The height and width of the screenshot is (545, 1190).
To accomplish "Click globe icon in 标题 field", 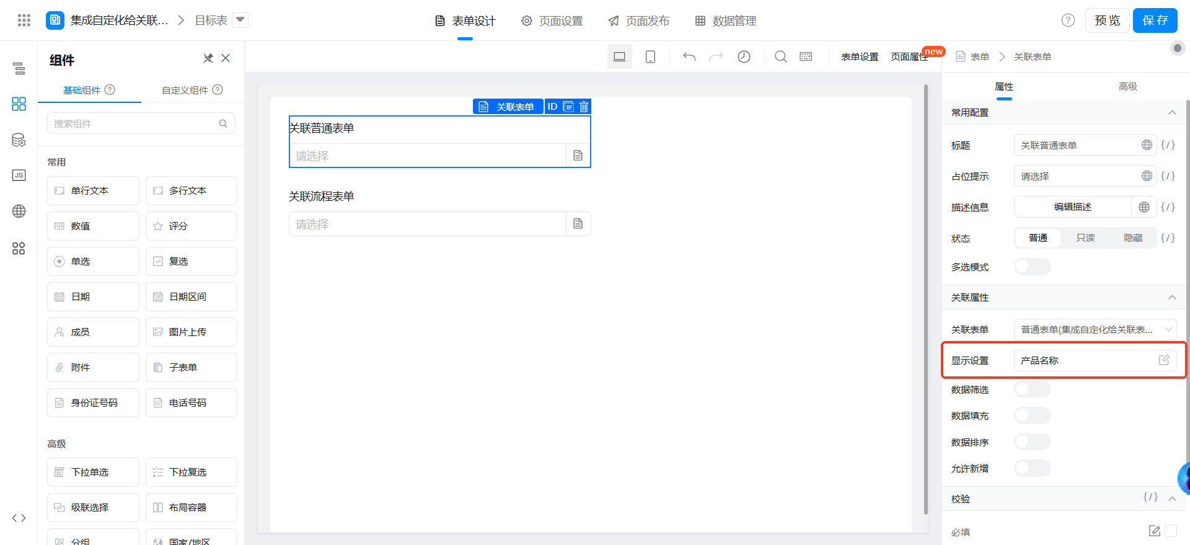I will pos(1147,144).
